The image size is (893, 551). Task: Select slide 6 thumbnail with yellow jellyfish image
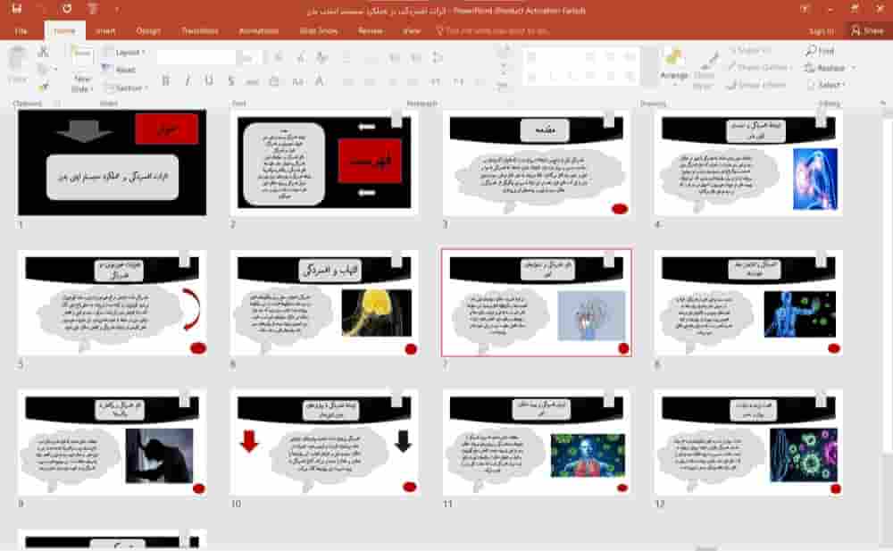pyautogui.click(x=323, y=304)
